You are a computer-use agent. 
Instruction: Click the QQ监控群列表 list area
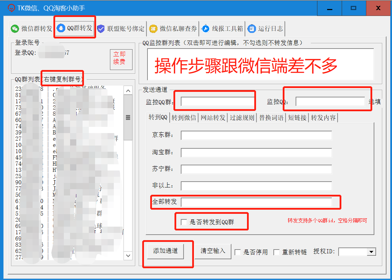(261, 64)
